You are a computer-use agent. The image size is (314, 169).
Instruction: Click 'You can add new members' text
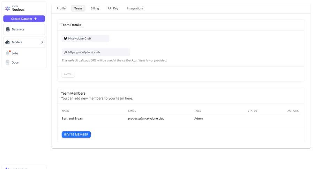tap(97, 98)
